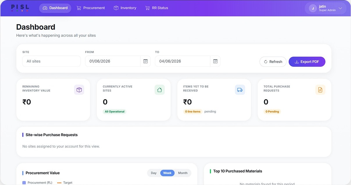Click the 0 Pending badge
The image size is (351, 185).
[272, 112]
